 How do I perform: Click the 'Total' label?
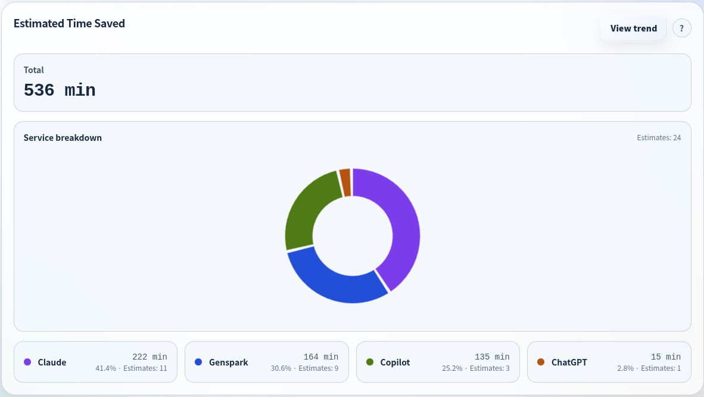[x=34, y=70]
